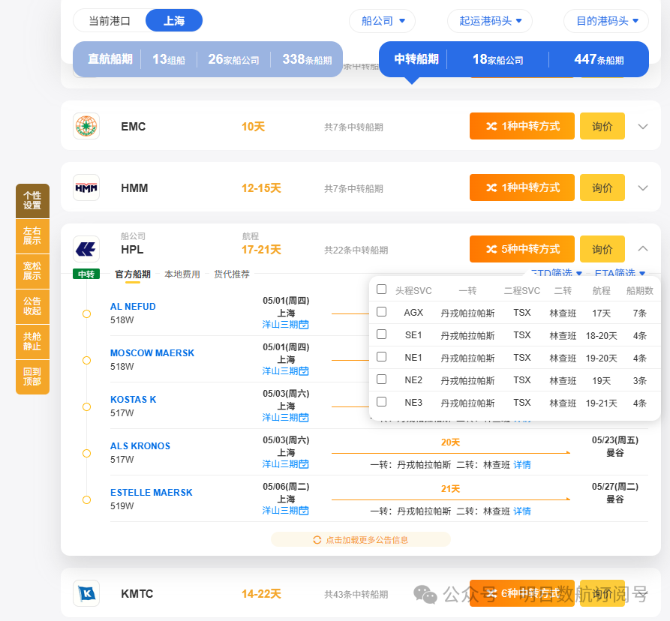Expand the HMM carrier row chevron
Screen dimensions: 670x621
pyautogui.click(x=643, y=188)
